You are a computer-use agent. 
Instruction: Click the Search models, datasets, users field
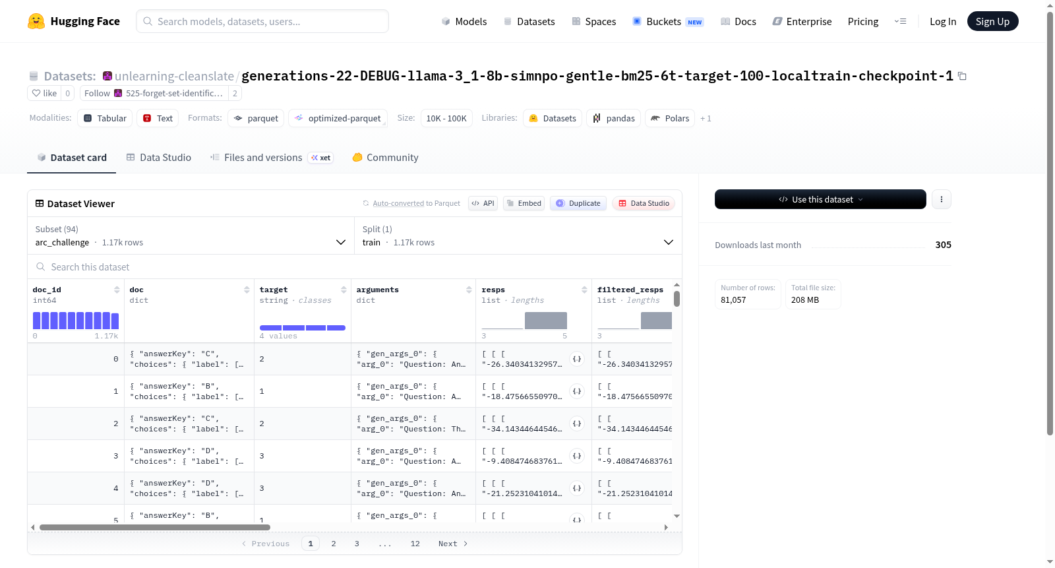click(x=262, y=21)
